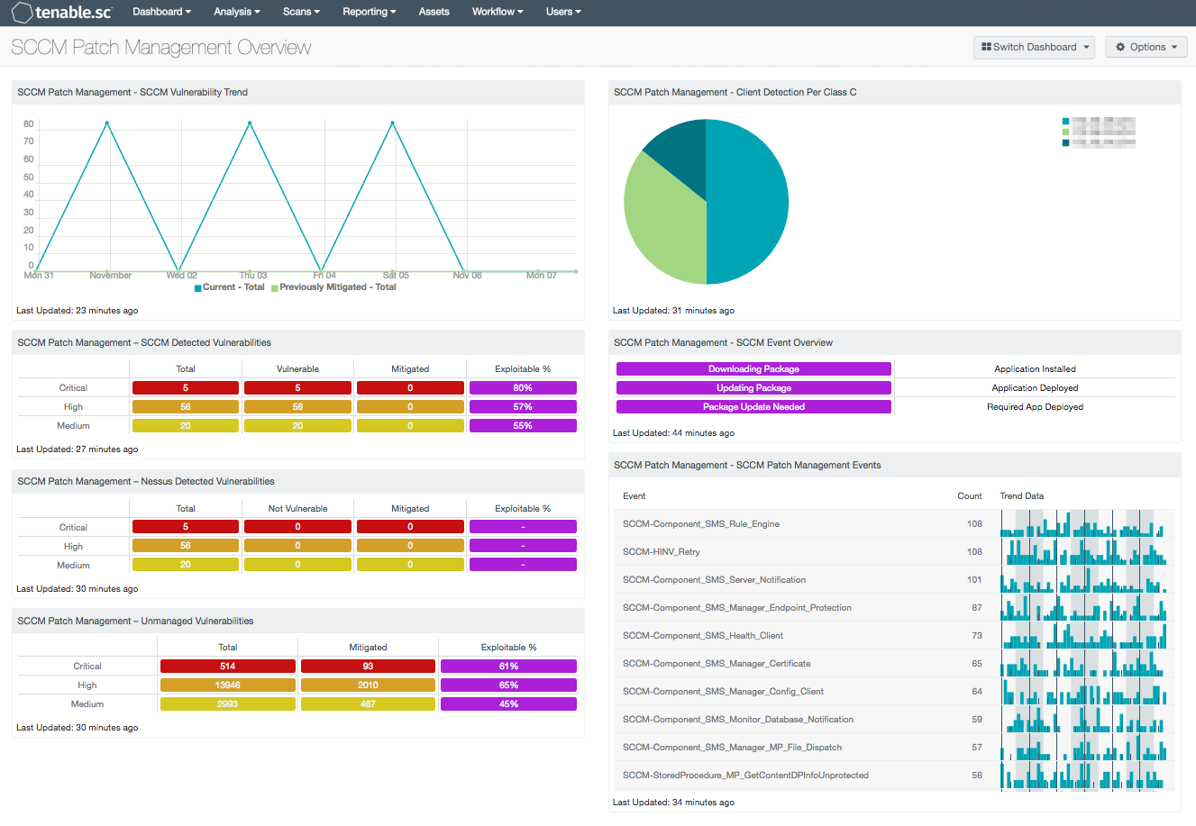1196x826 pixels.
Task: Open the Workflow menu
Action: tap(498, 12)
